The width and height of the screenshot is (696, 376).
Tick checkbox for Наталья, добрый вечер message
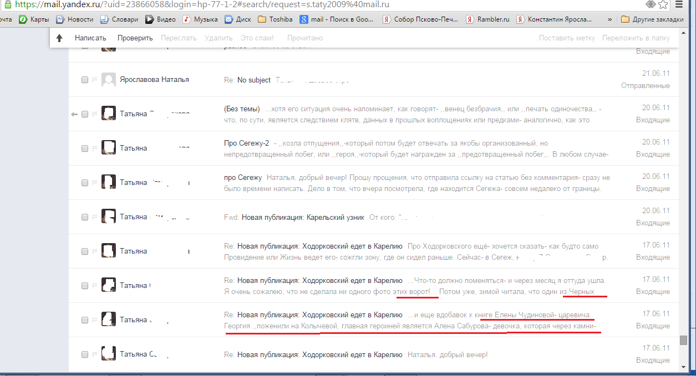85,354
